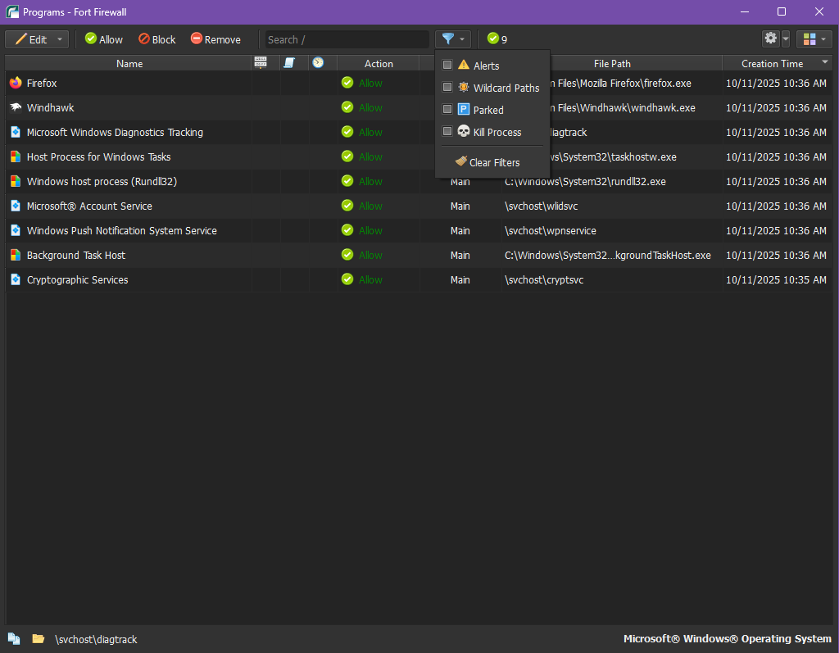Click the Fort Firewall title bar app icon
Screen dimensions: 839x653
click(x=12, y=11)
